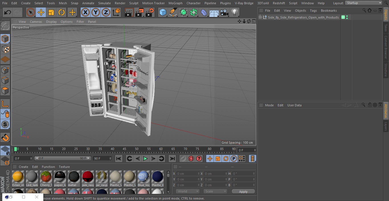
Task: Expand the Side_By_Side_Refrigerators object tree
Action: [x=260, y=17]
